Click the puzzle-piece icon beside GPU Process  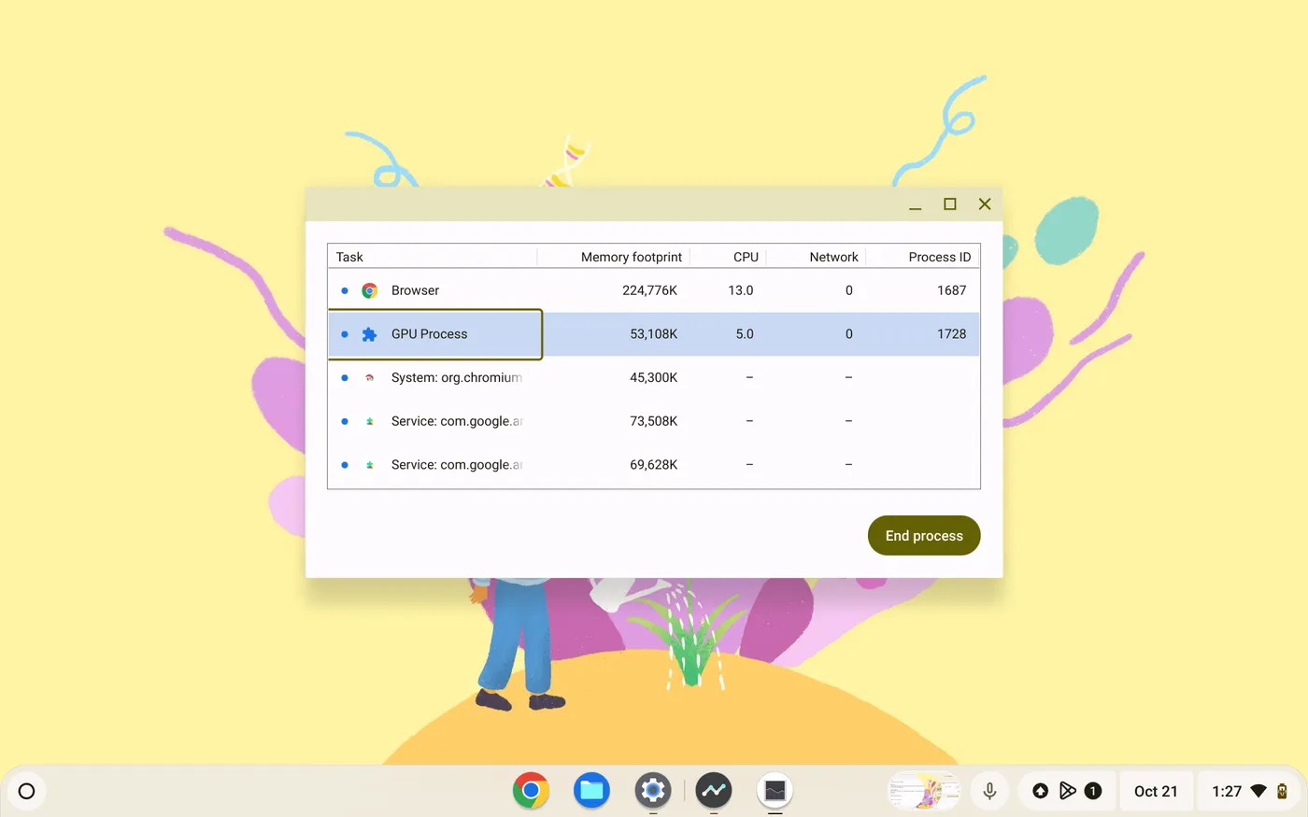pyautogui.click(x=370, y=334)
